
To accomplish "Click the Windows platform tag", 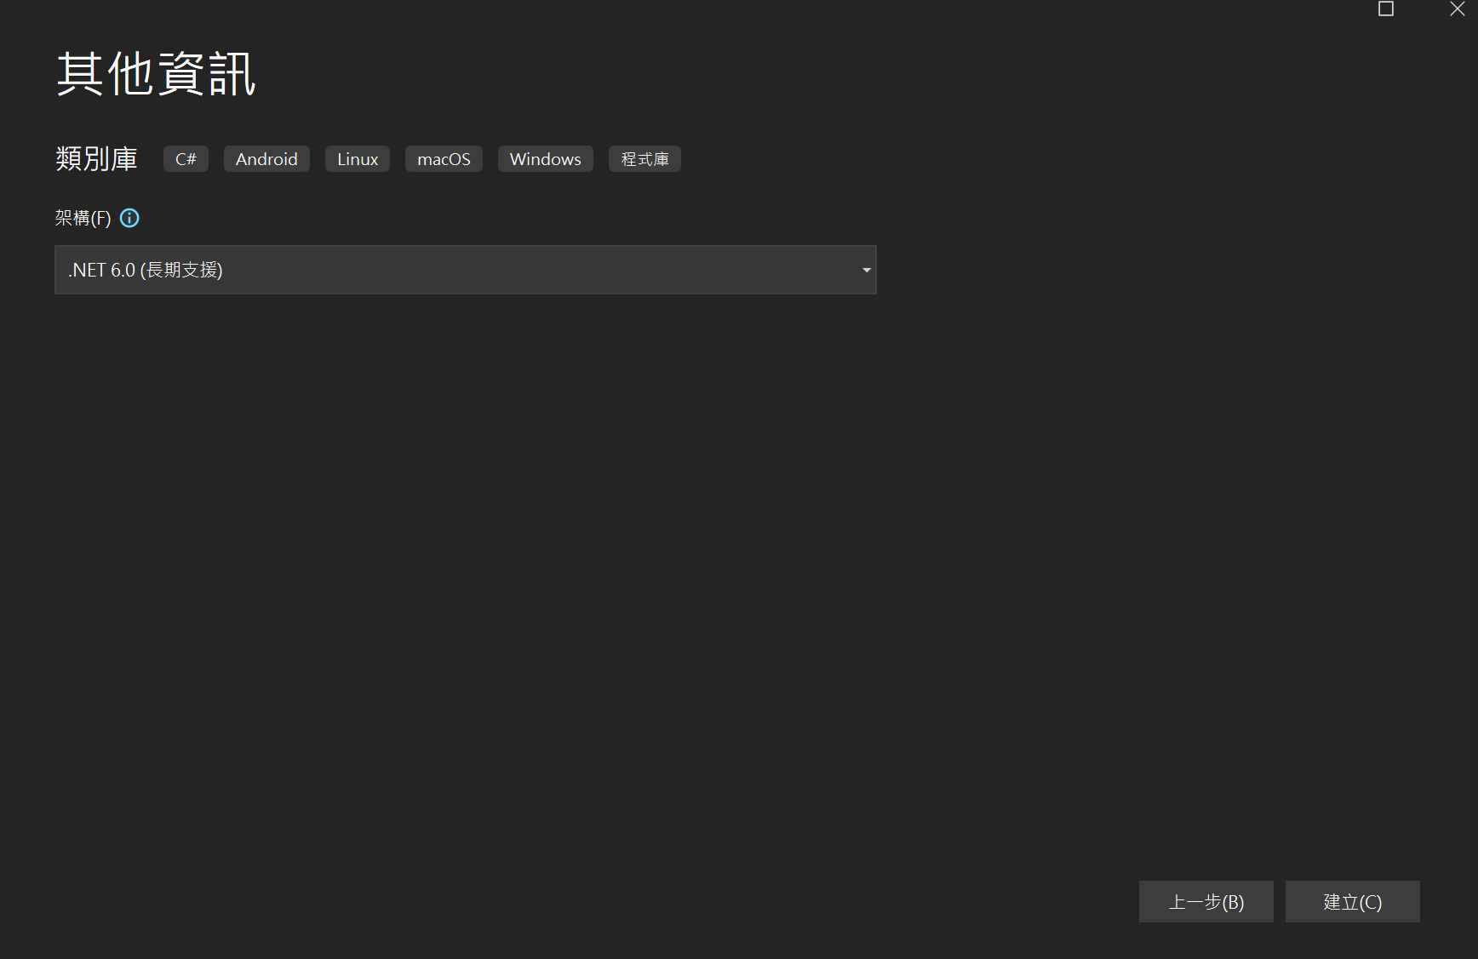I will pyautogui.click(x=545, y=159).
